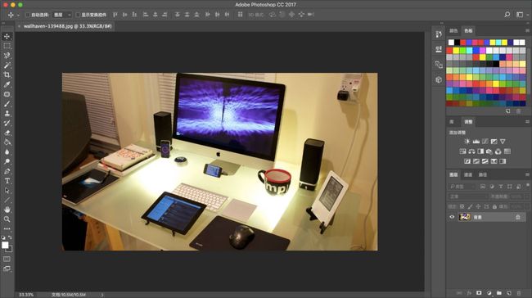Toggle the Show Transform Controls checkbox
The width and height of the screenshot is (532, 298).
click(78, 15)
